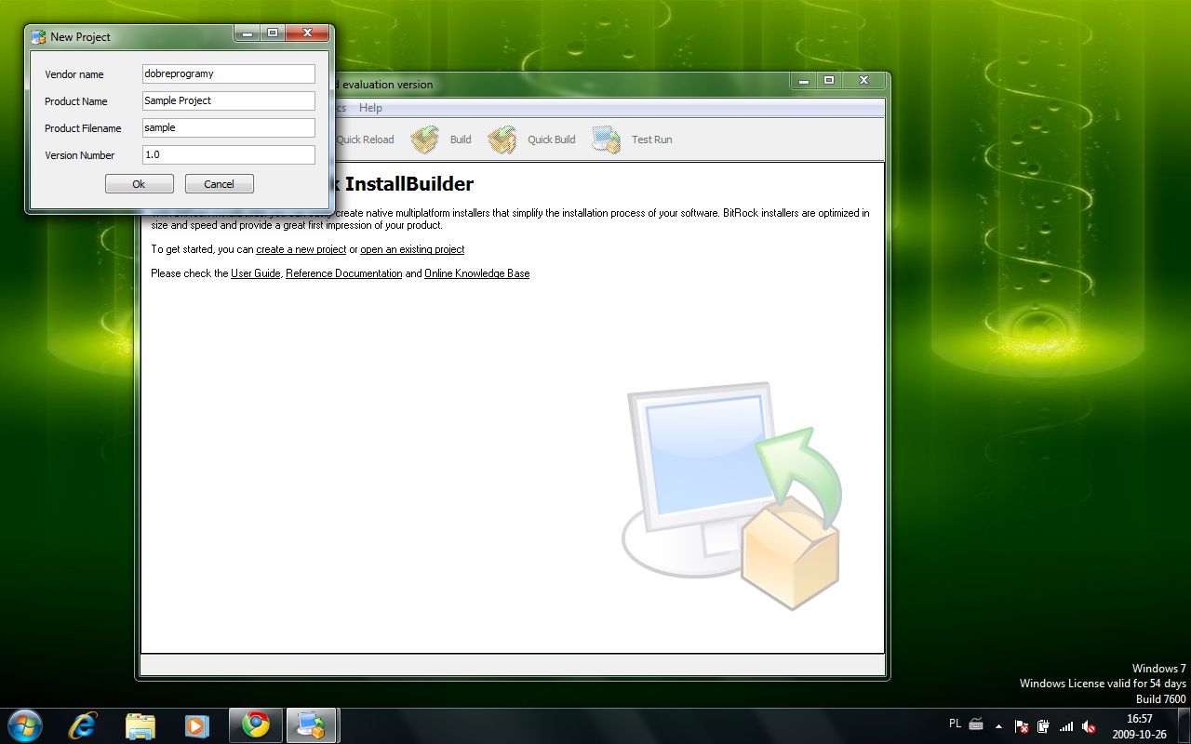Image resolution: width=1191 pixels, height=744 pixels.
Task: Click the Product Name input field
Action: (228, 100)
